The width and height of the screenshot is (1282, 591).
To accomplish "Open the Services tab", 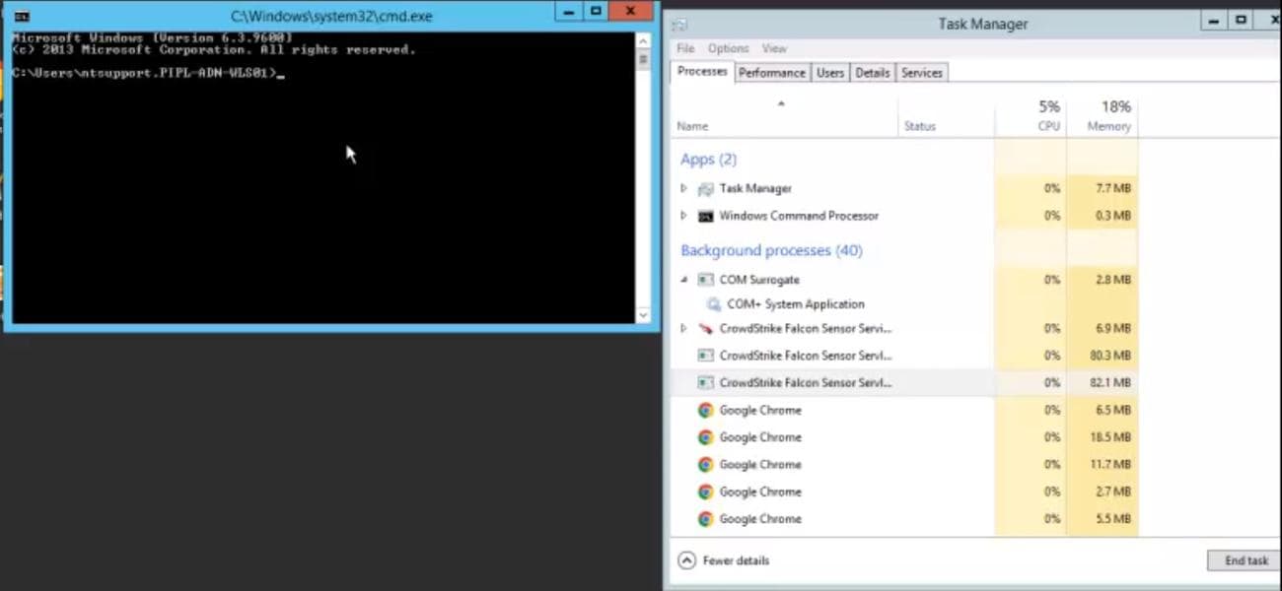I will tap(921, 73).
